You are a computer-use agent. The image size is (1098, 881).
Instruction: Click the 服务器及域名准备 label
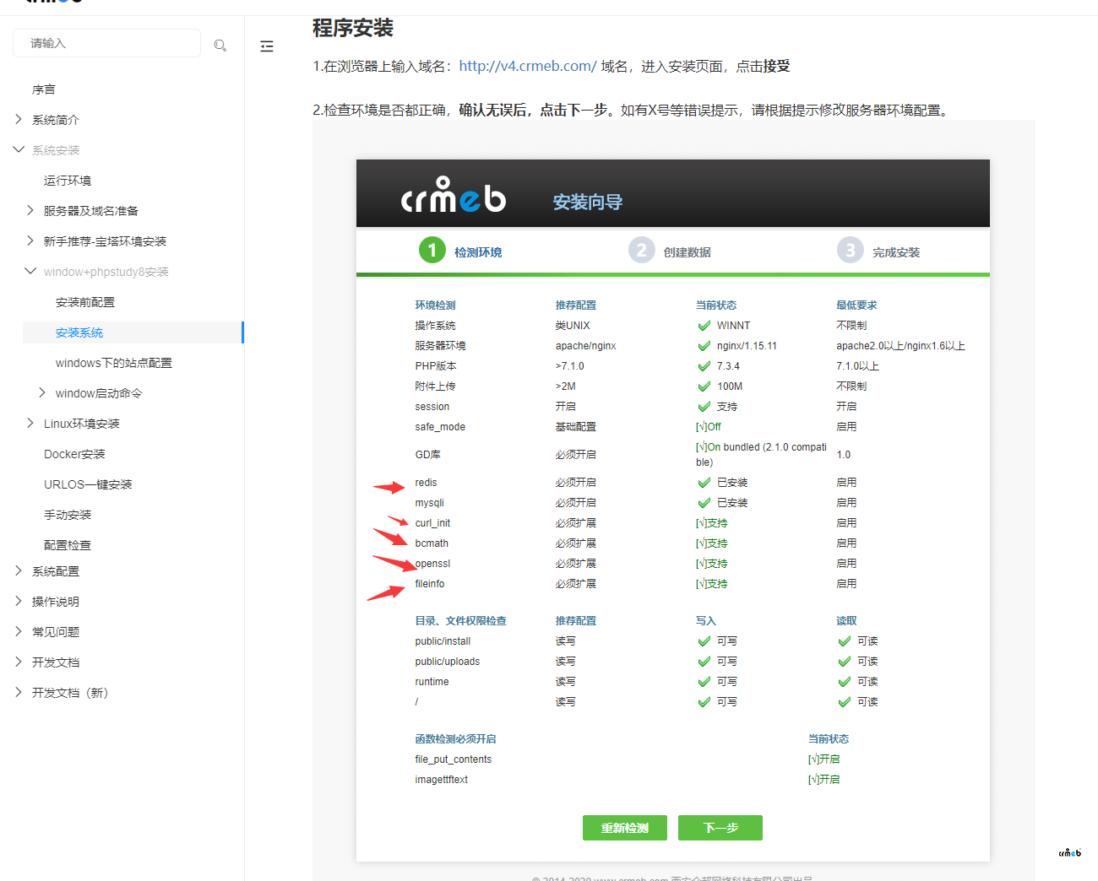coord(91,211)
